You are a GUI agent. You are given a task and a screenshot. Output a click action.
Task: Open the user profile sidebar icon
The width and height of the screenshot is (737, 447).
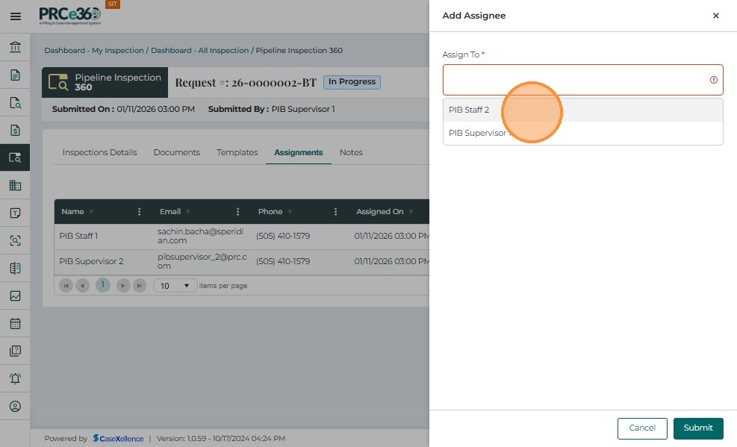click(x=15, y=407)
